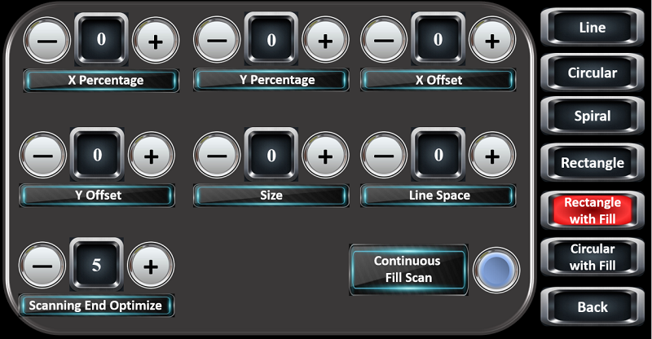Select the Spiral pattern option
The height and width of the screenshot is (339, 652).
tap(593, 117)
